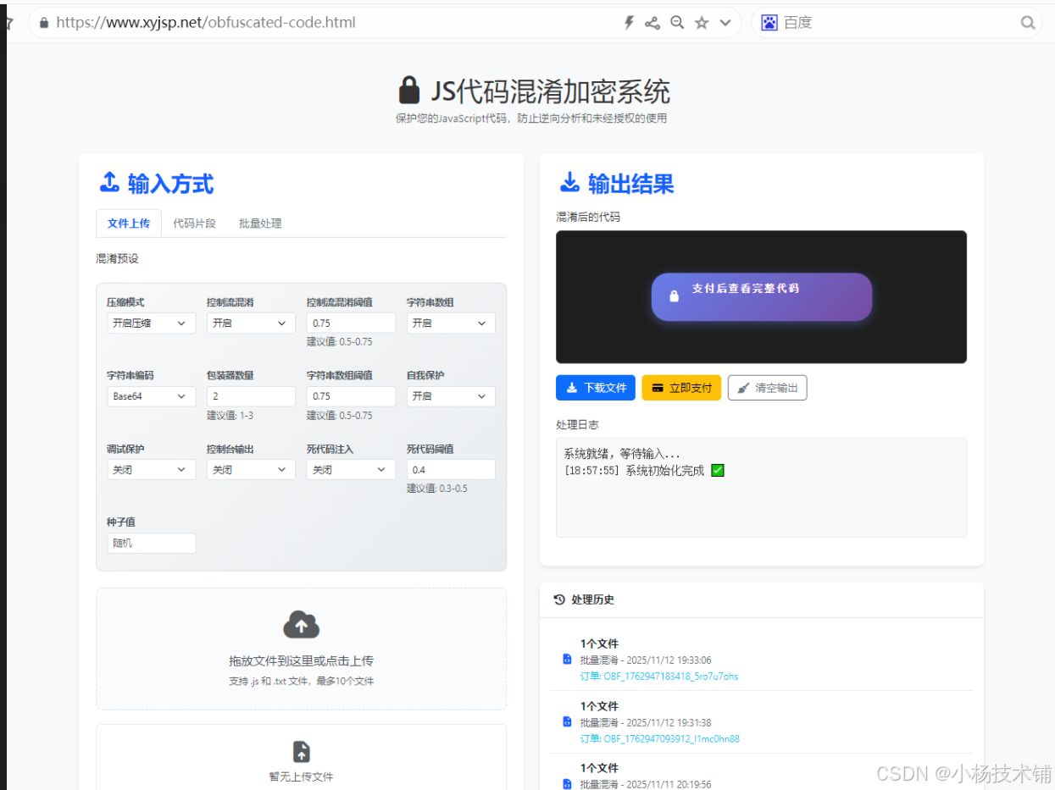The image size is (1055, 790).
Task: Switch to the 代码片段 tab
Action: (194, 223)
